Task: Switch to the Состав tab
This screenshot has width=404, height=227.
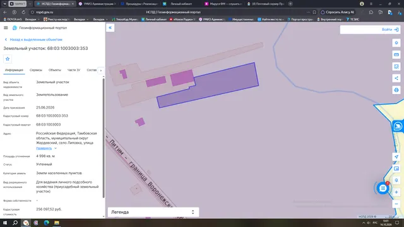Action: [x=92, y=70]
